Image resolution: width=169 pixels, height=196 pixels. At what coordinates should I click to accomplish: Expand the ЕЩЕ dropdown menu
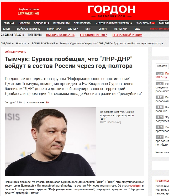click(139, 29)
